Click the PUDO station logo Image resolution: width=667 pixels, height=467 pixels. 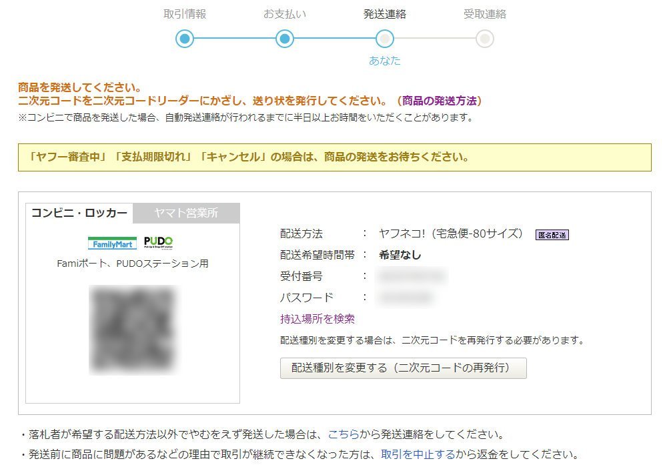pyautogui.click(x=158, y=243)
